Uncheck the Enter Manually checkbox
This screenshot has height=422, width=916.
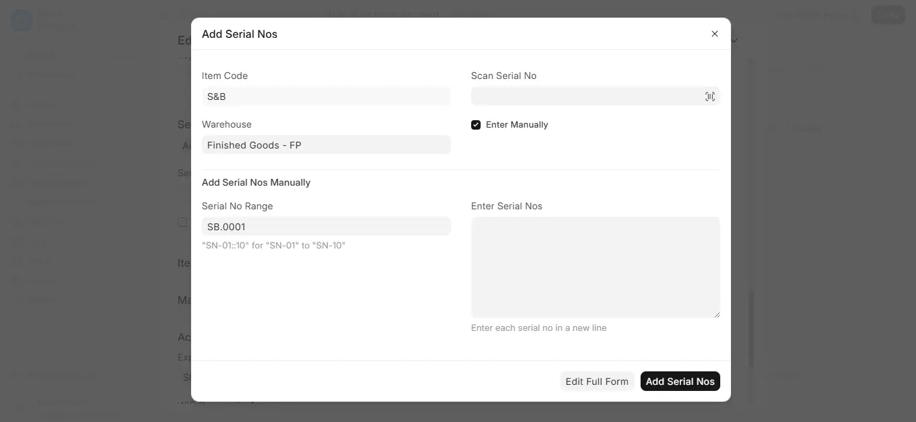(x=476, y=125)
